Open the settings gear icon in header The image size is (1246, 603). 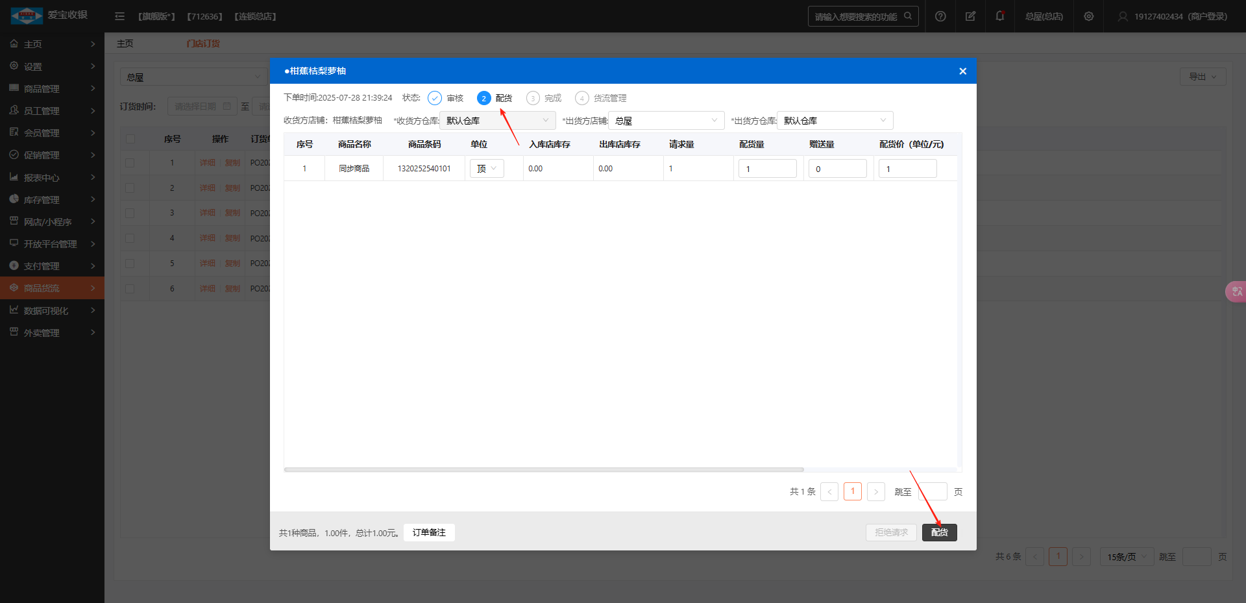click(x=1089, y=16)
